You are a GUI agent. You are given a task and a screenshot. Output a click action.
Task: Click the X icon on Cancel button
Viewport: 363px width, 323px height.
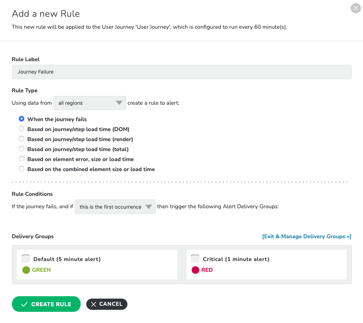click(93, 304)
